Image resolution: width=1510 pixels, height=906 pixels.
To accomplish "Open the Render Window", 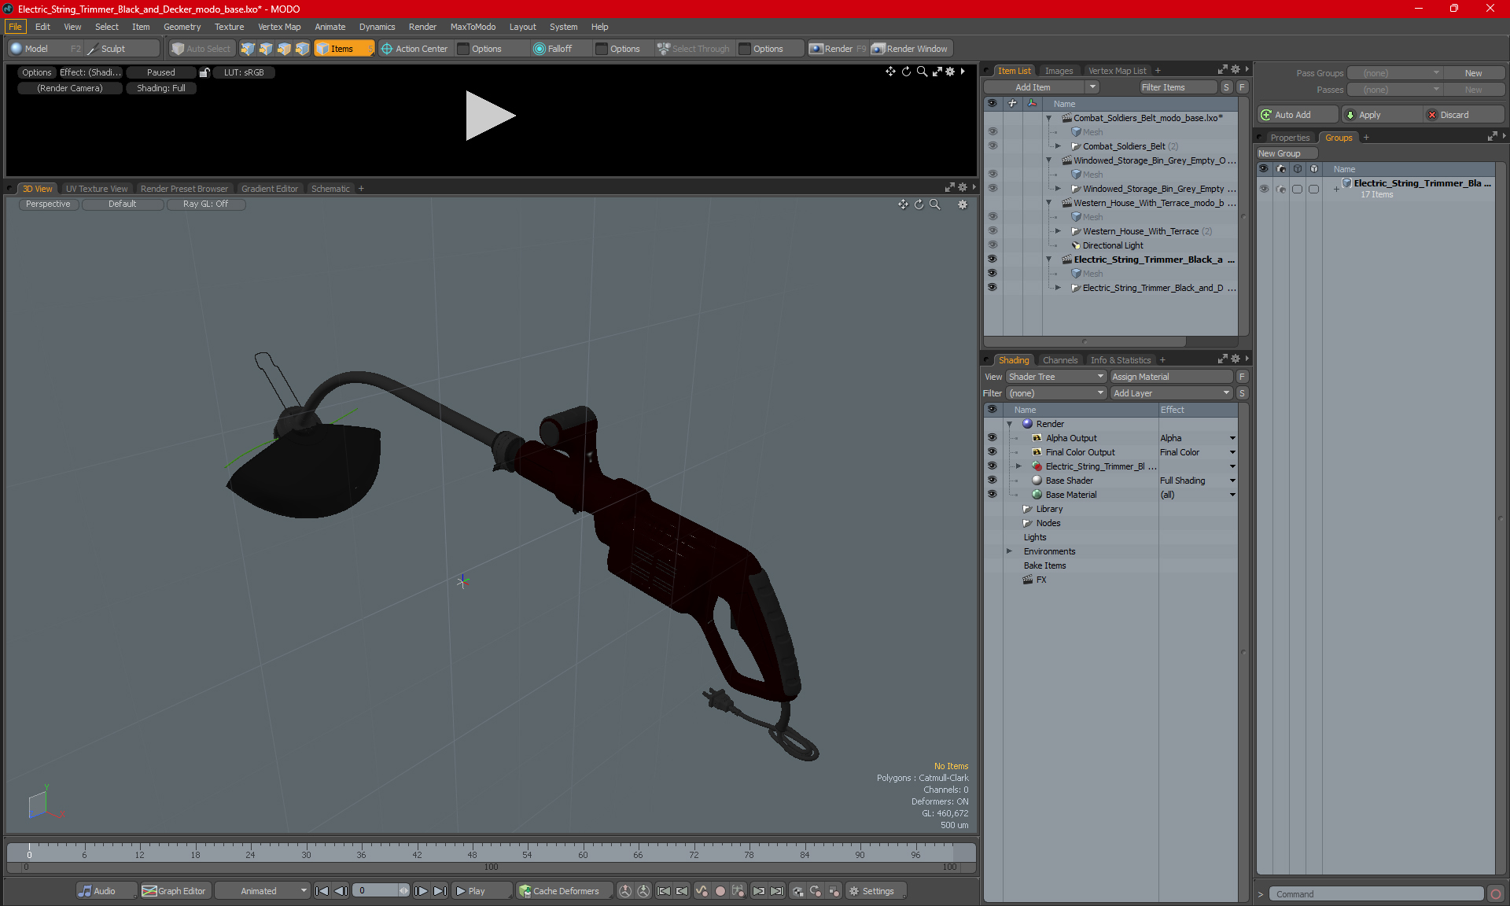I will 911,49.
